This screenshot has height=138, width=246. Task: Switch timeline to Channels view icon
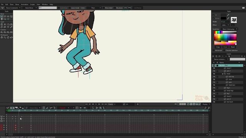point(12,108)
